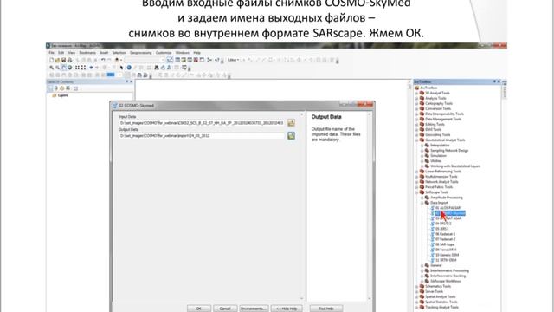Click the Print icon in toolbar
The height and width of the screenshot is (312, 554).
[x=69, y=60]
